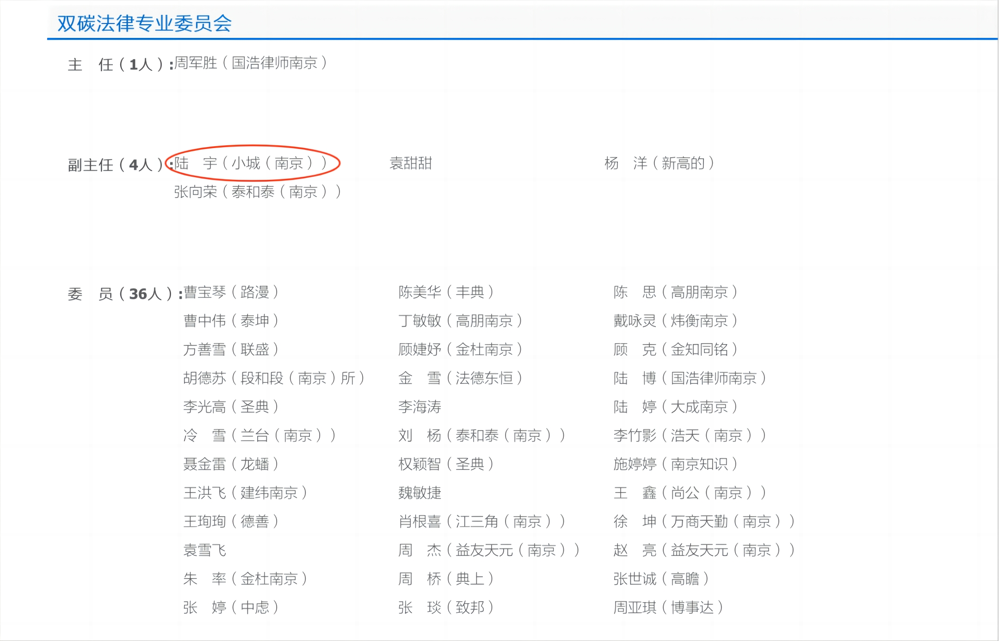Click member 朱 率（金杜南京）

pyautogui.click(x=246, y=579)
